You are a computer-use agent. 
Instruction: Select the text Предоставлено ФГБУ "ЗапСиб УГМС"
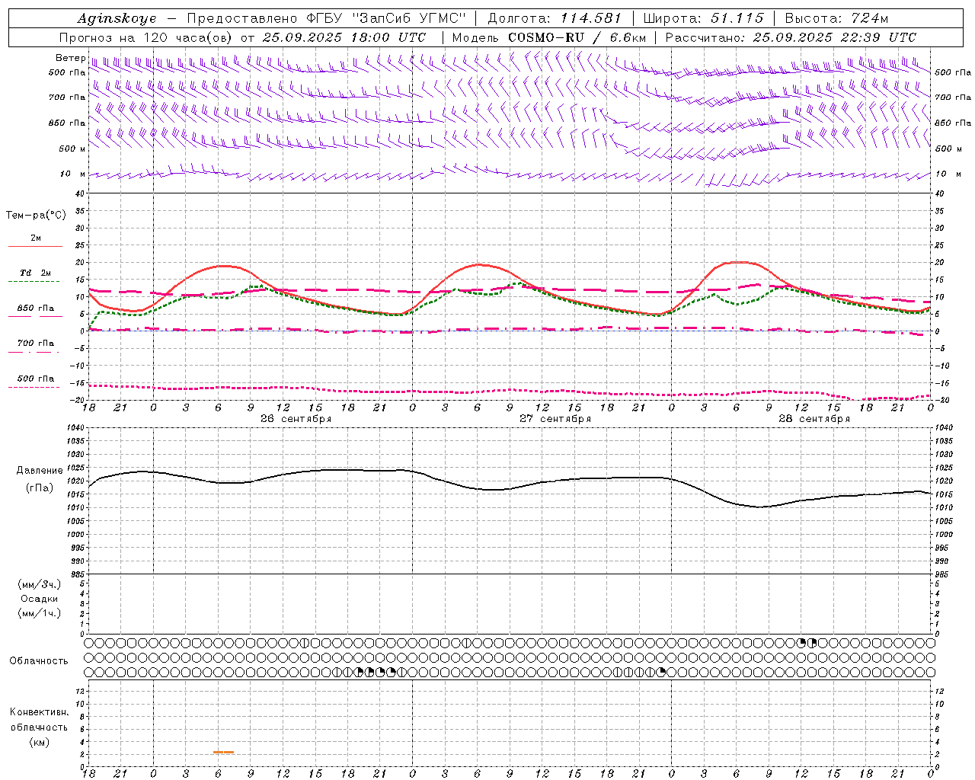coord(326,18)
